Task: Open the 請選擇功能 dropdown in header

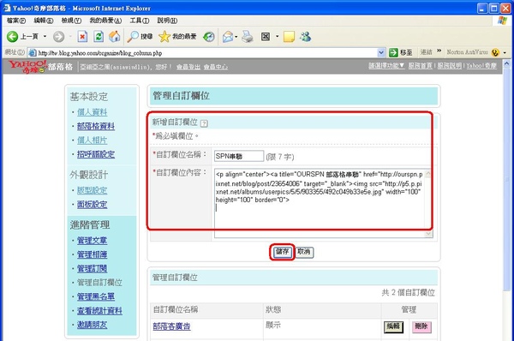Action: click(x=386, y=66)
